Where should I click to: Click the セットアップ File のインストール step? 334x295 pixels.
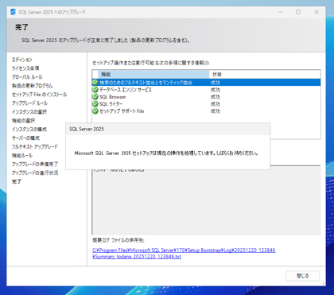39,95
